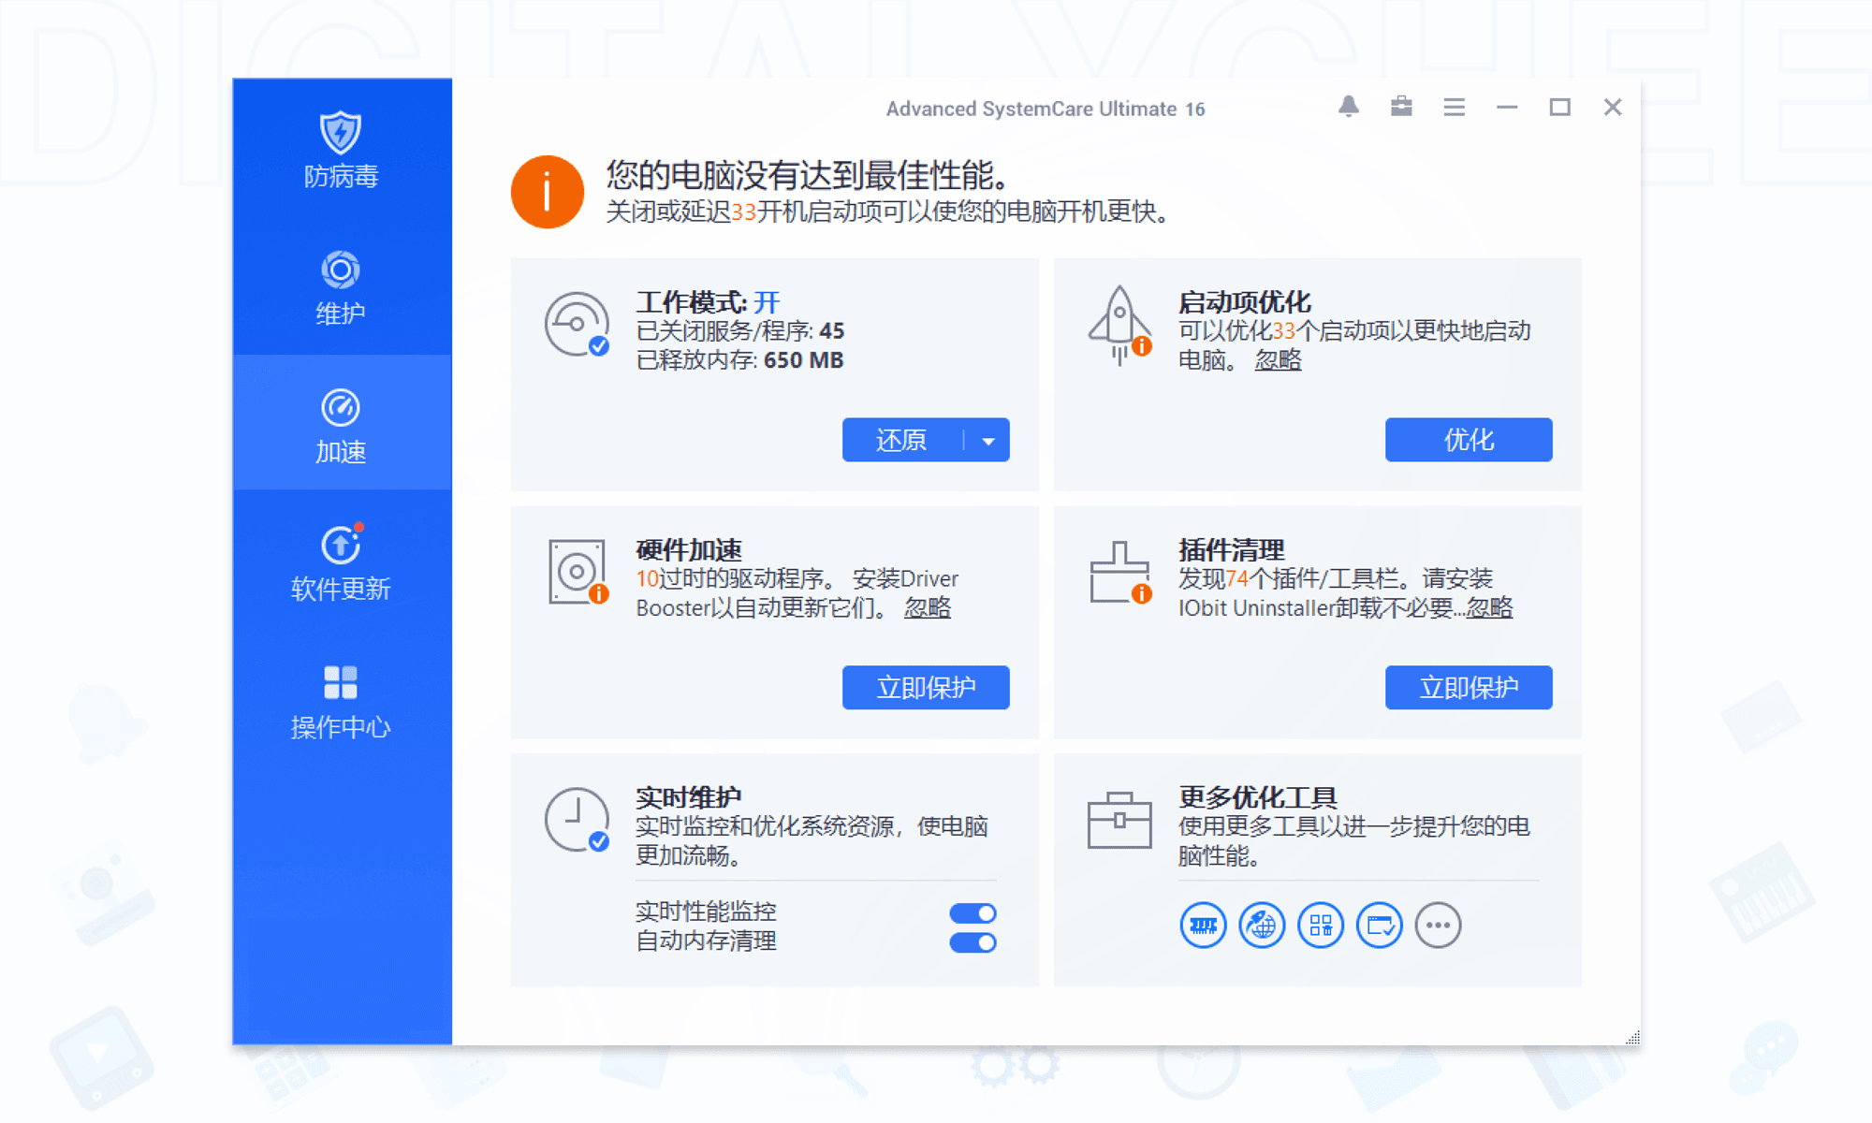This screenshot has width=1872, height=1123.
Task: Toggle the 实时性能监控 switch
Action: click(973, 912)
